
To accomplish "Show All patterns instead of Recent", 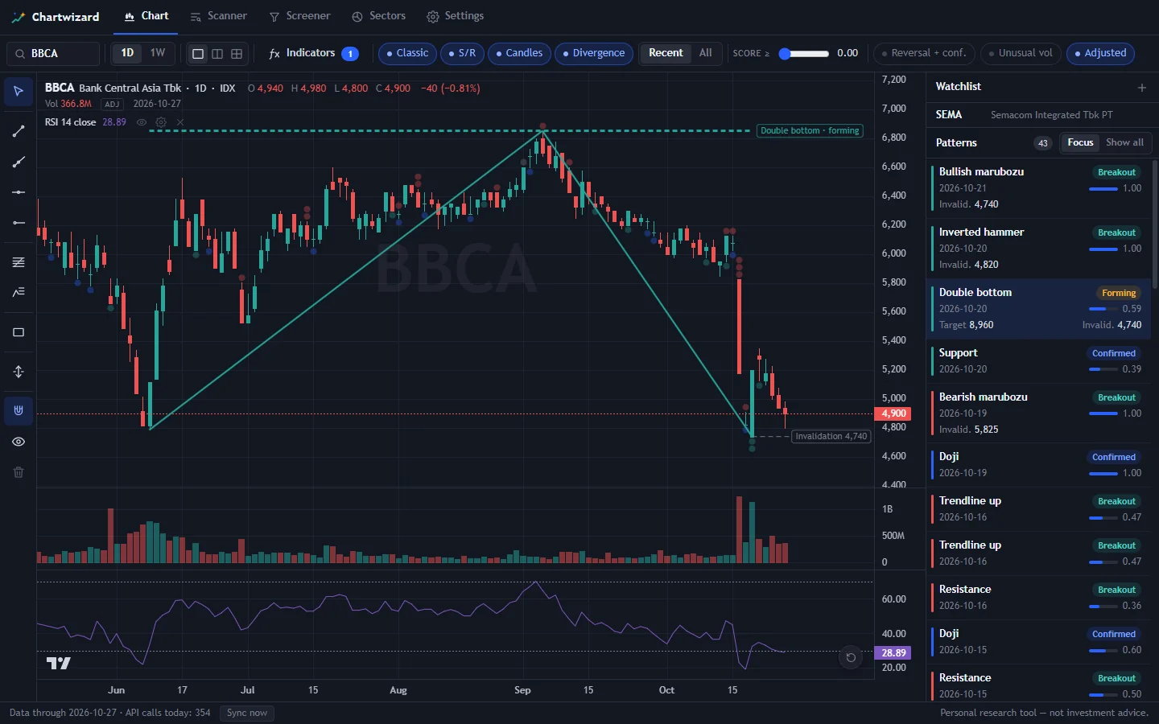I will coord(706,53).
